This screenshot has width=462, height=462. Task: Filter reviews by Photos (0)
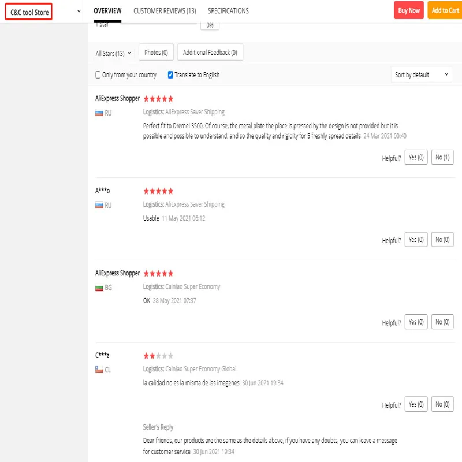[x=156, y=53]
